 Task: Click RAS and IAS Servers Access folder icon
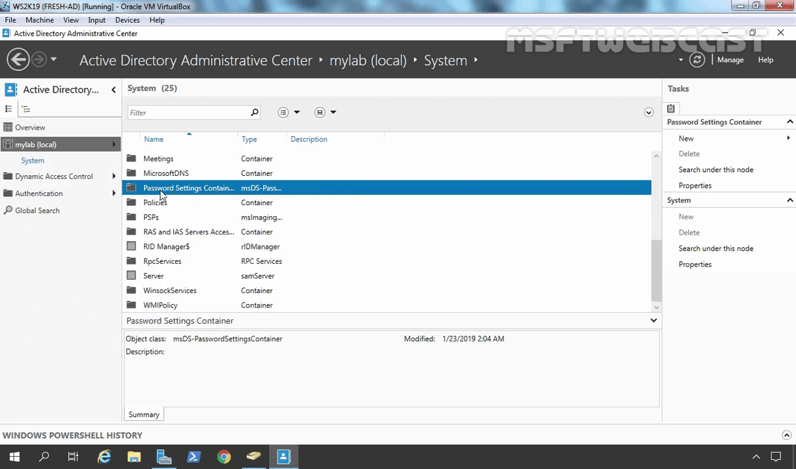pos(132,232)
